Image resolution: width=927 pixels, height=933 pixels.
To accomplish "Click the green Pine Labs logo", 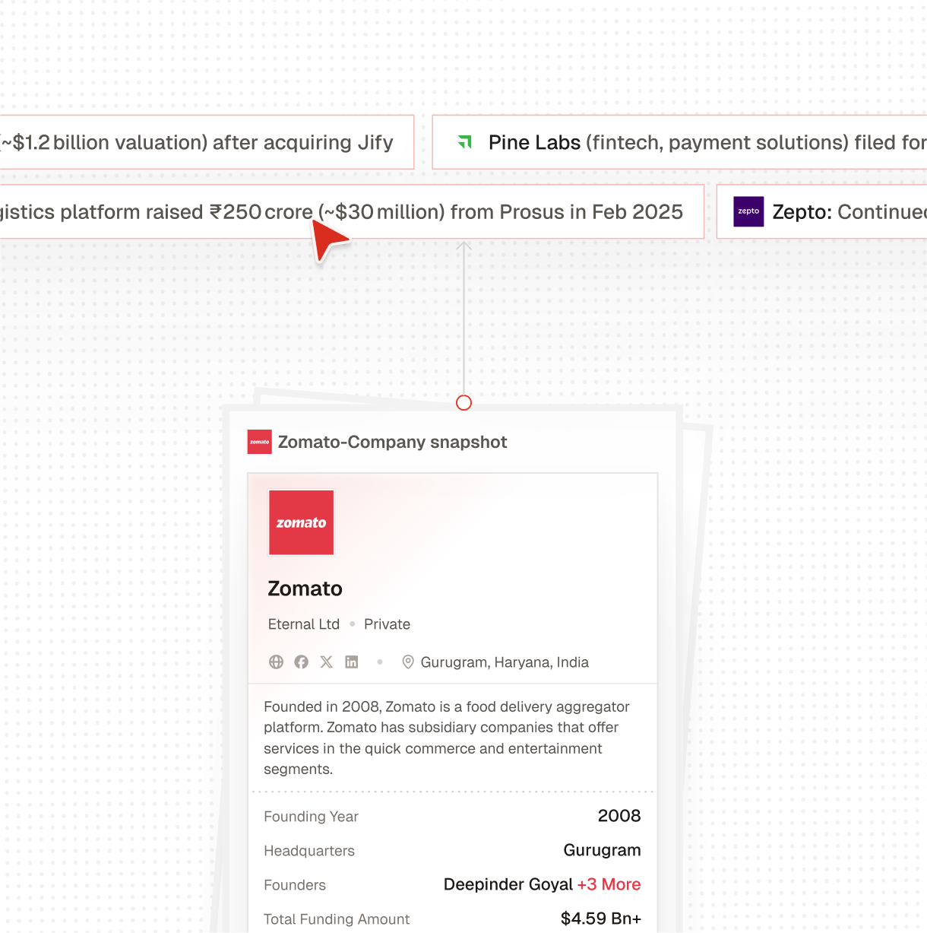I will (x=464, y=142).
